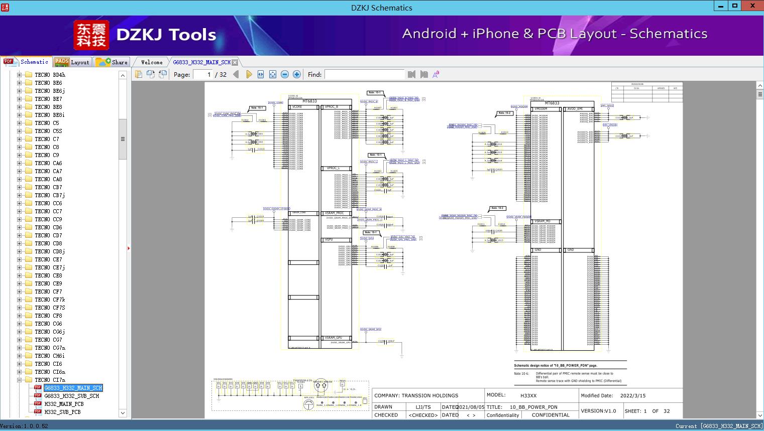764x431 pixels.
Task: Select TECNO CD8j tree item
Action: 50,251
